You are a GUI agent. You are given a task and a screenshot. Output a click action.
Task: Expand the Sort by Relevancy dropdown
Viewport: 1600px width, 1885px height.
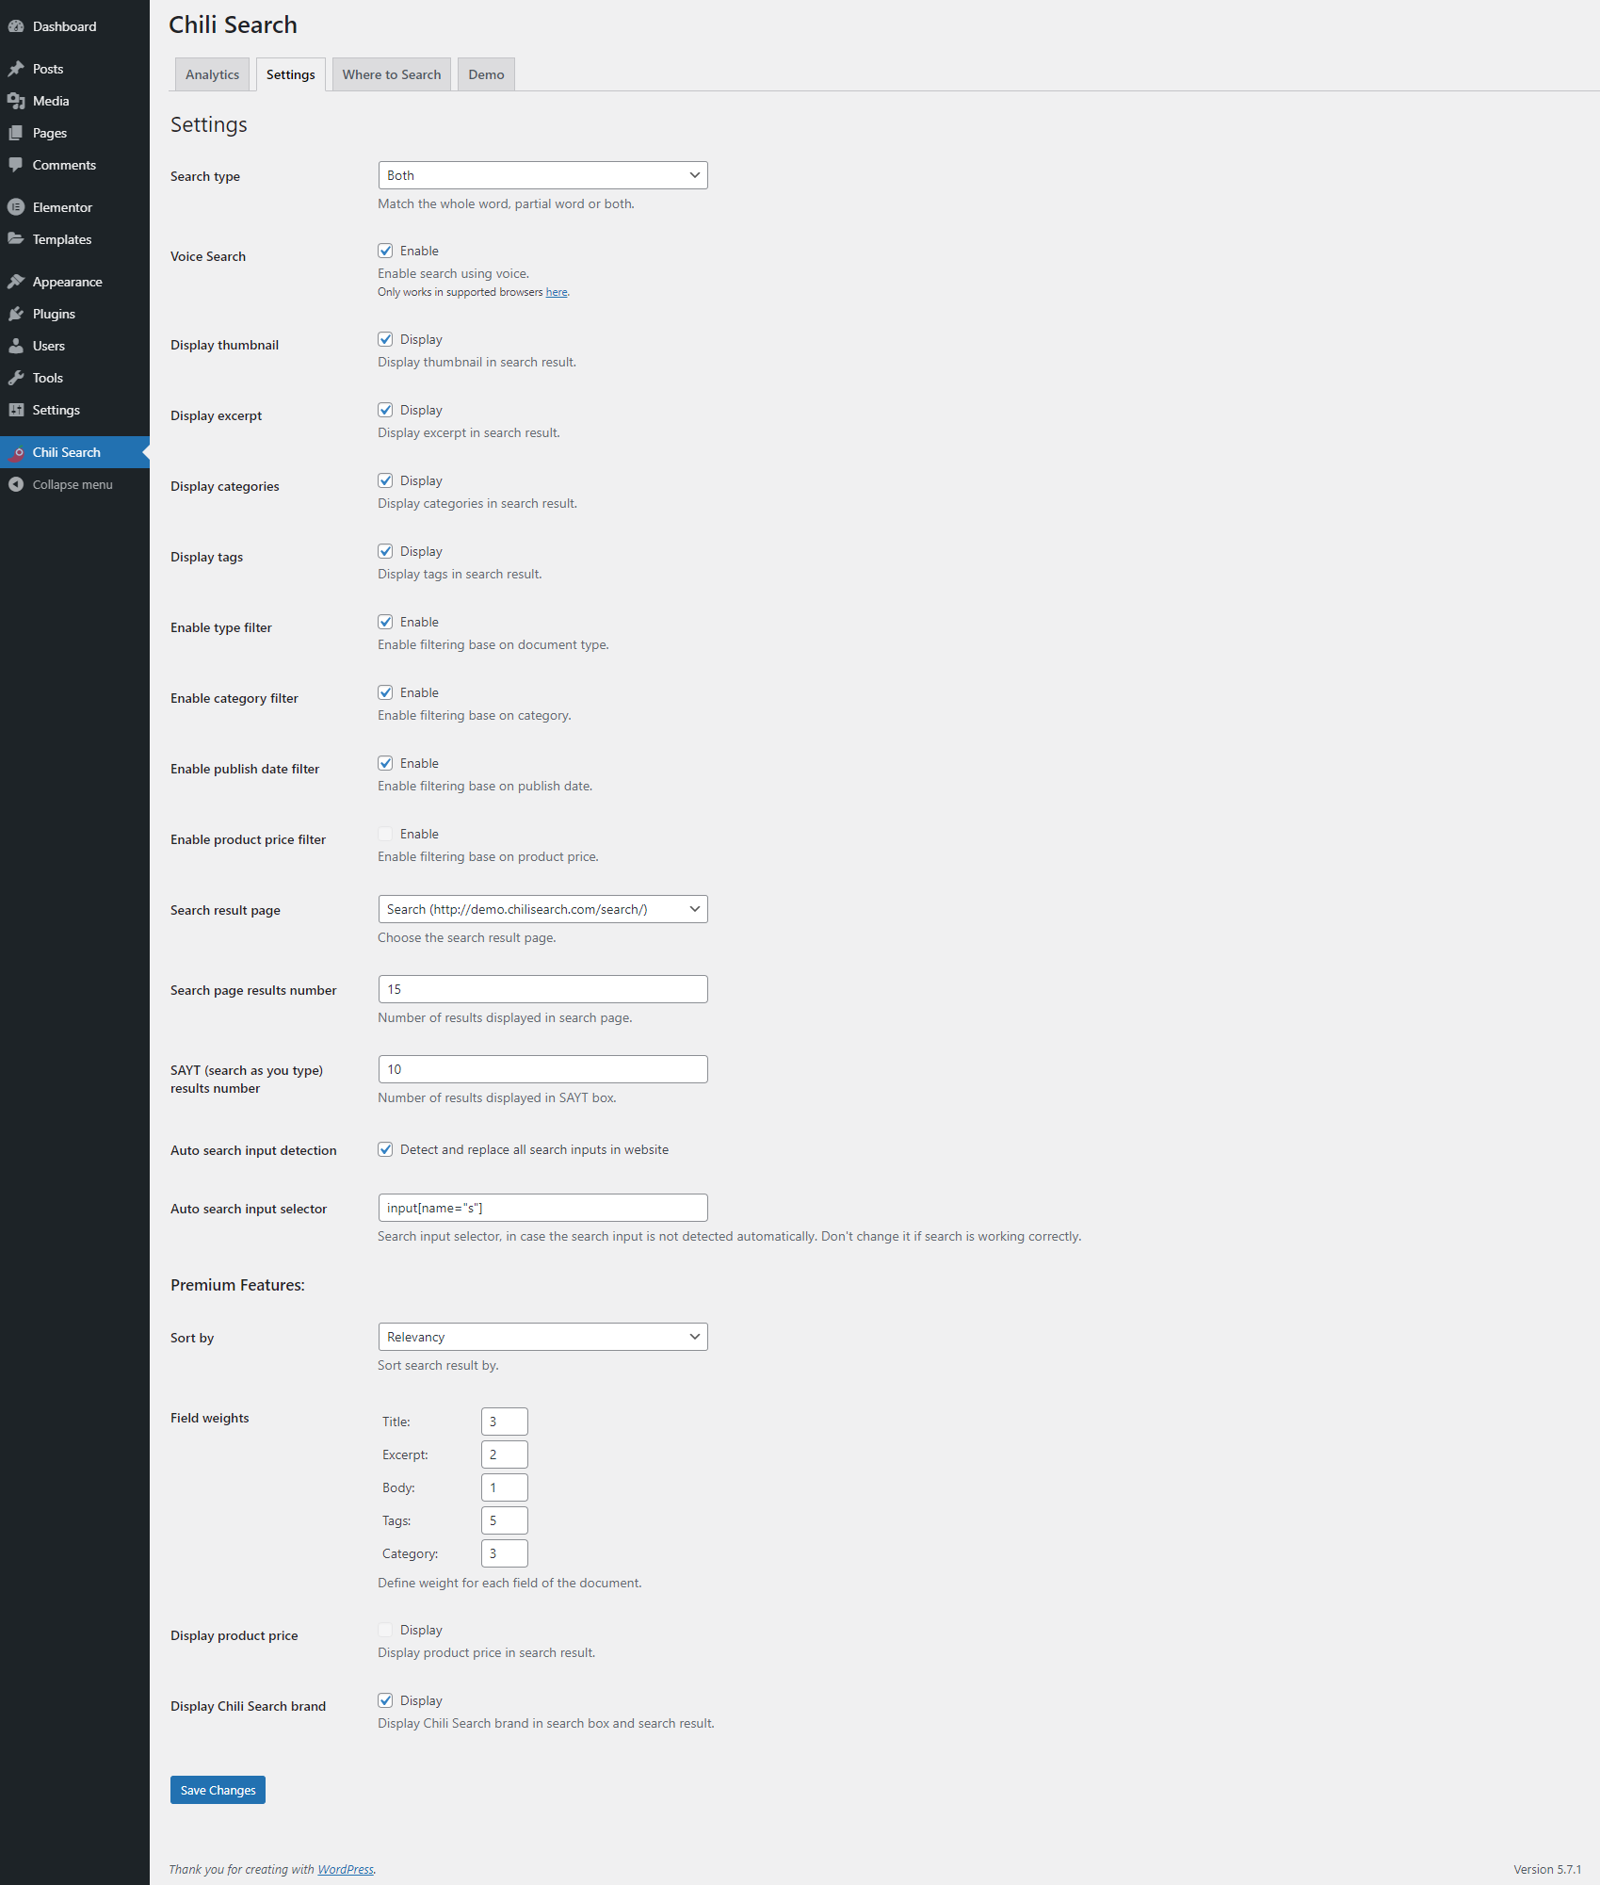click(542, 1337)
